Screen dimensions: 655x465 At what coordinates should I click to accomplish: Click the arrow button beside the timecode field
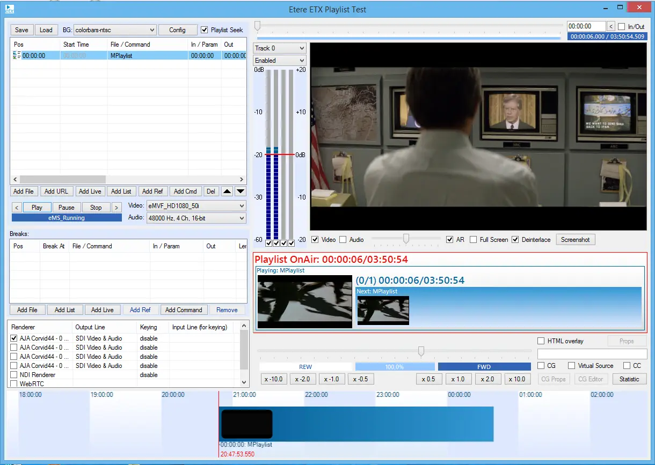pyautogui.click(x=611, y=26)
